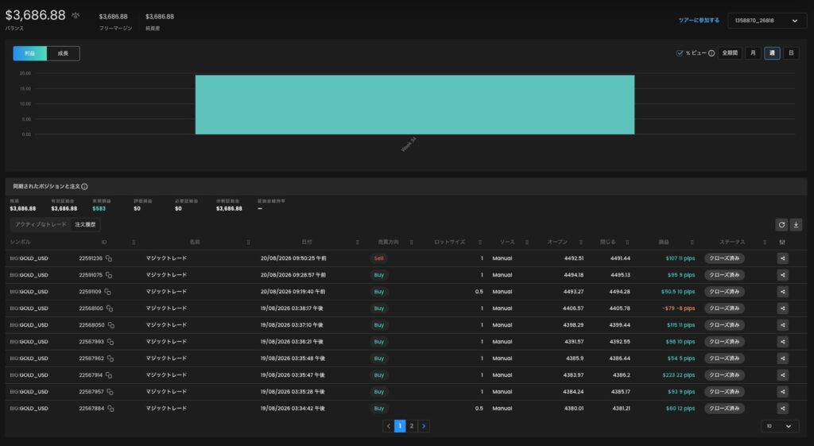The width and height of the screenshot is (814, 446).
Task: Open the 閉じる column menu
Action: click(627, 242)
